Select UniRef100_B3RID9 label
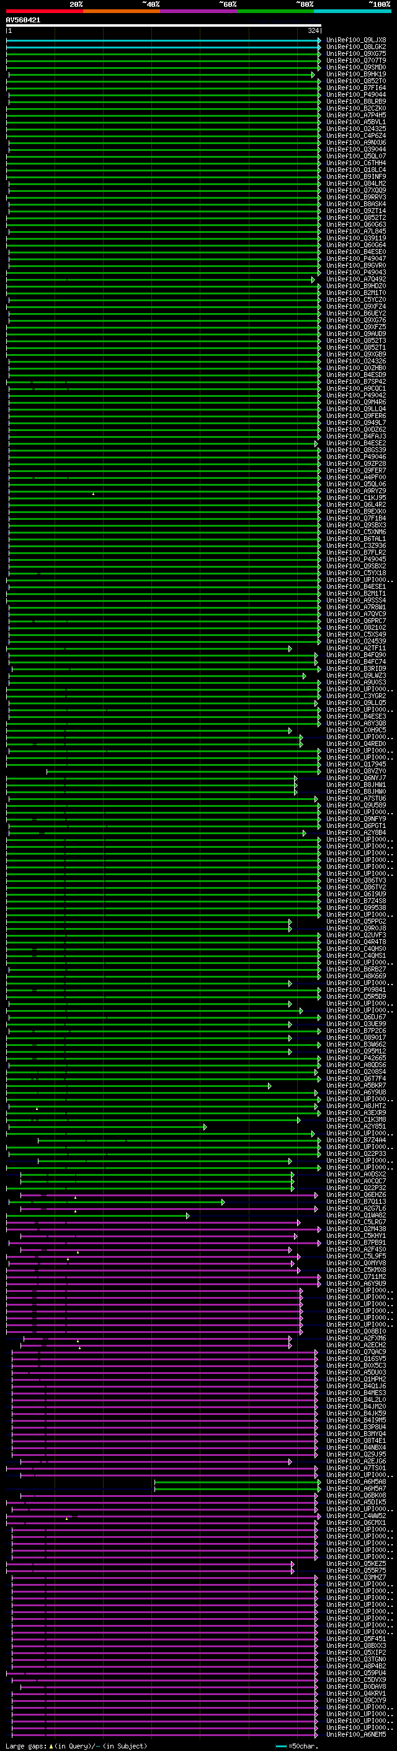This screenshot has height=1751, width=397. tap(356, 669)
